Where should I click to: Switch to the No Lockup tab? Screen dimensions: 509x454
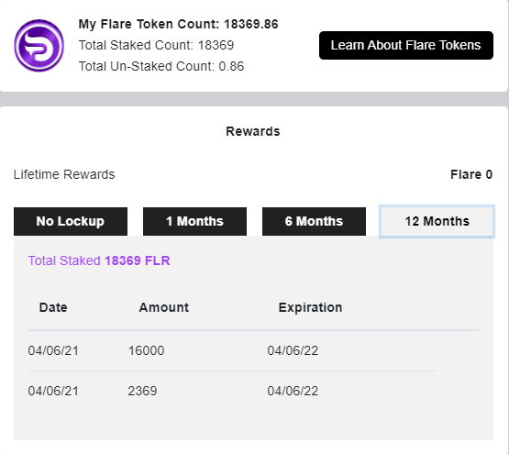(71, 221)
